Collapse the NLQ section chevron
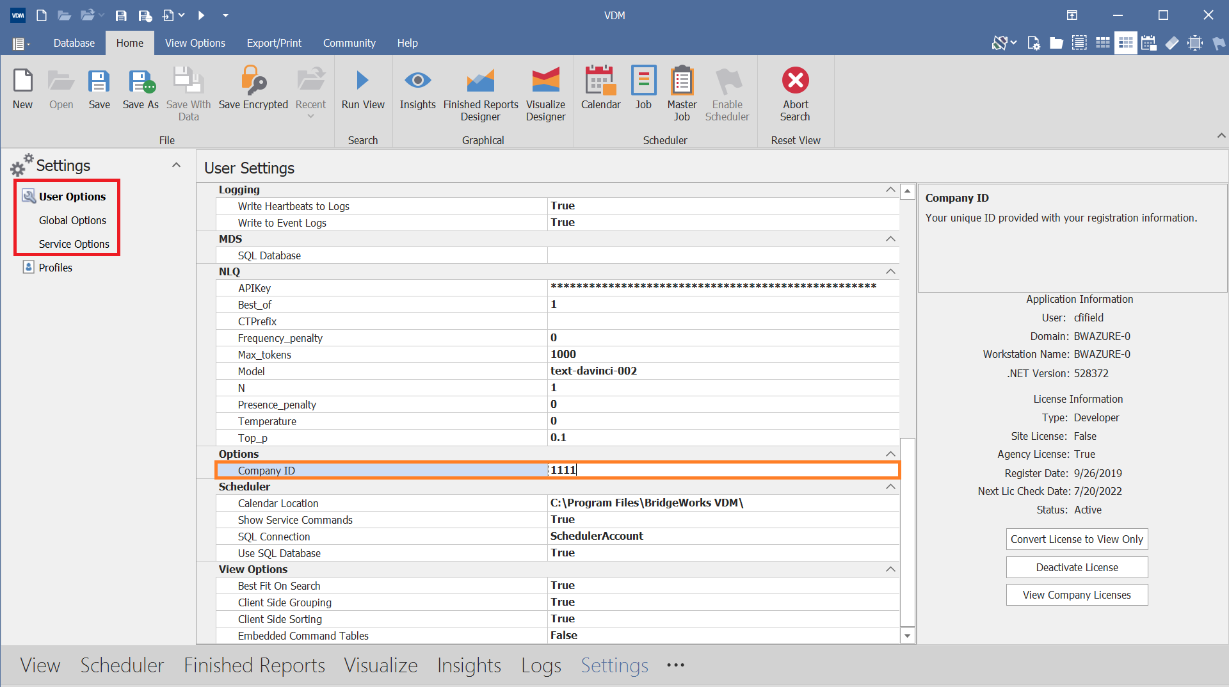 [890, 271]
